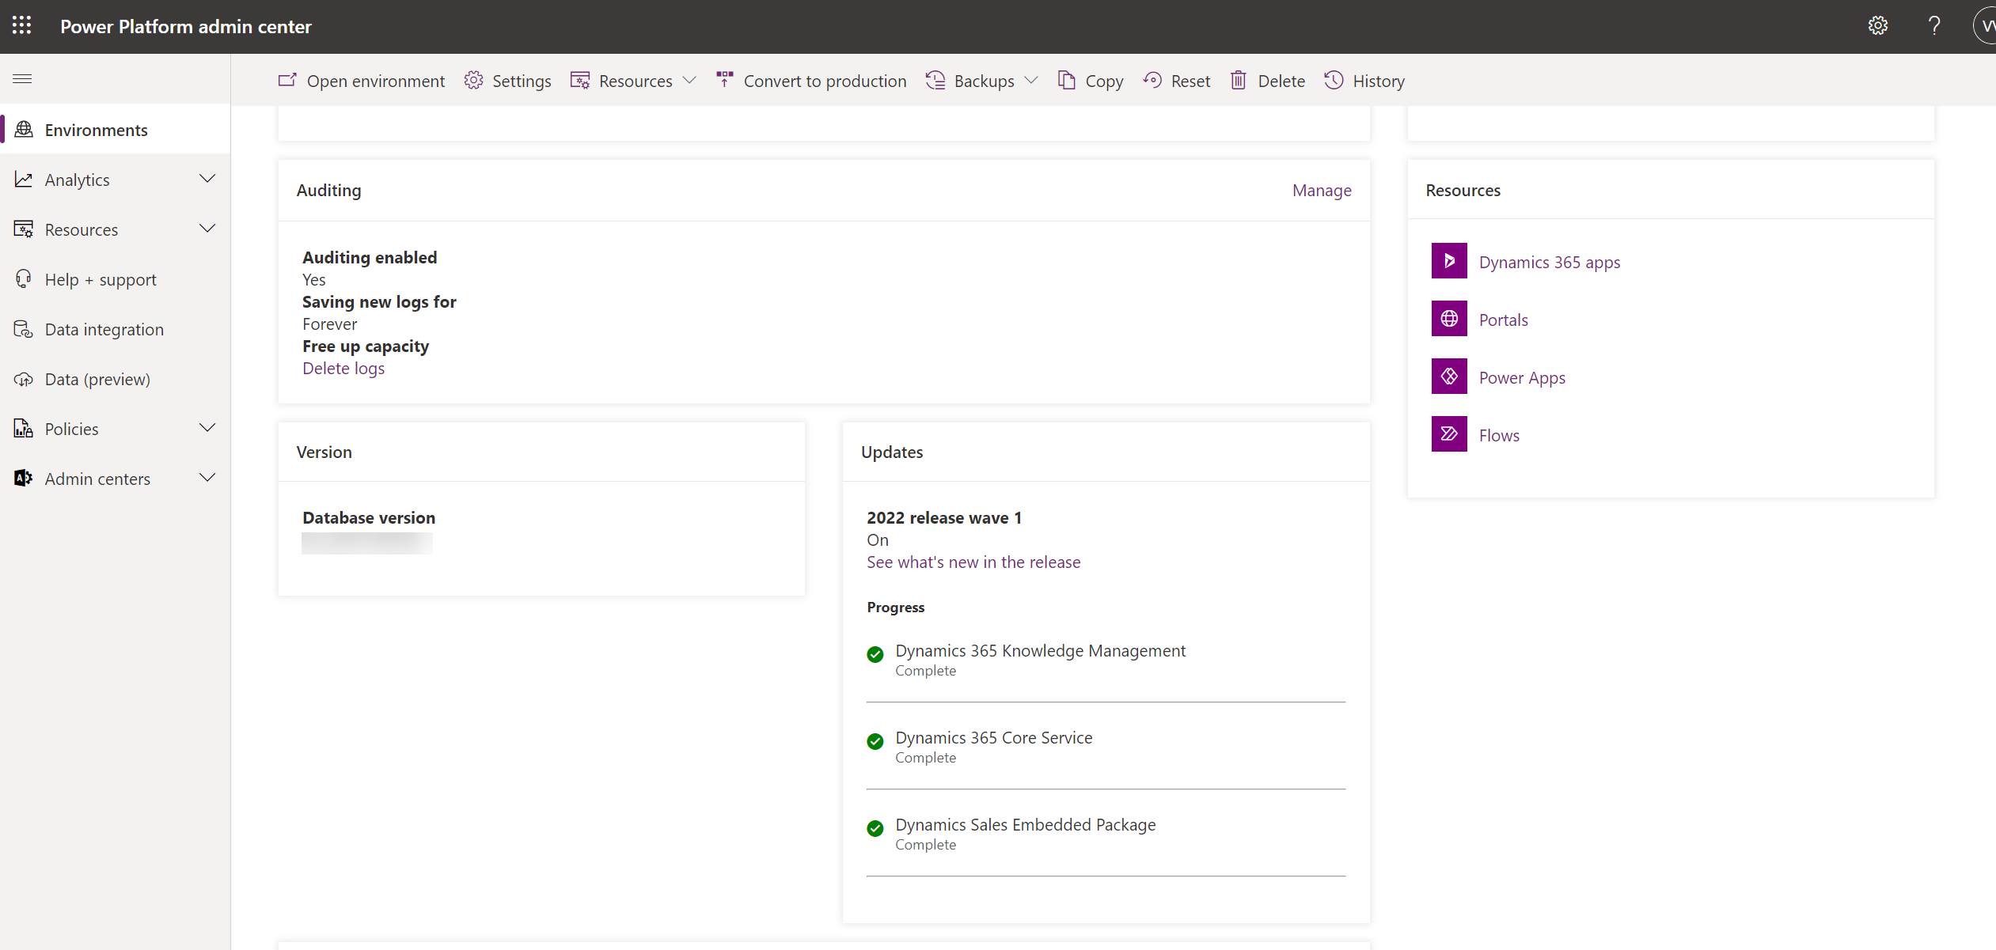Expand the Policies navigation section
The height and width of the screenshot is (950, 1996).
(207, 429)
